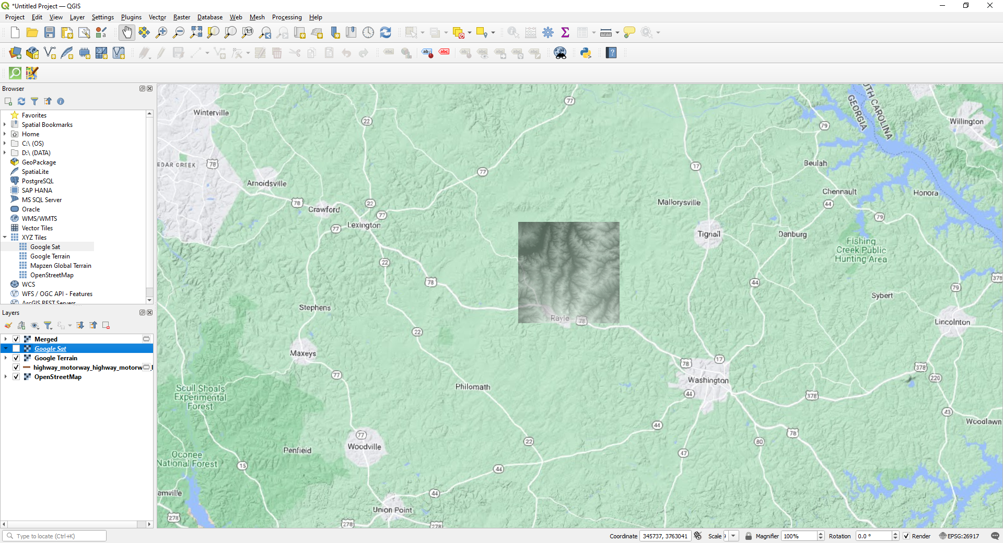The image size is (1003, 543).
Task: Open the Raster menu
Action: click(182, 17)
